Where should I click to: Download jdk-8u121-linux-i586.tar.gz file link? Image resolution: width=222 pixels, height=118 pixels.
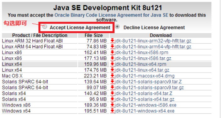click(x=143, y=58)
